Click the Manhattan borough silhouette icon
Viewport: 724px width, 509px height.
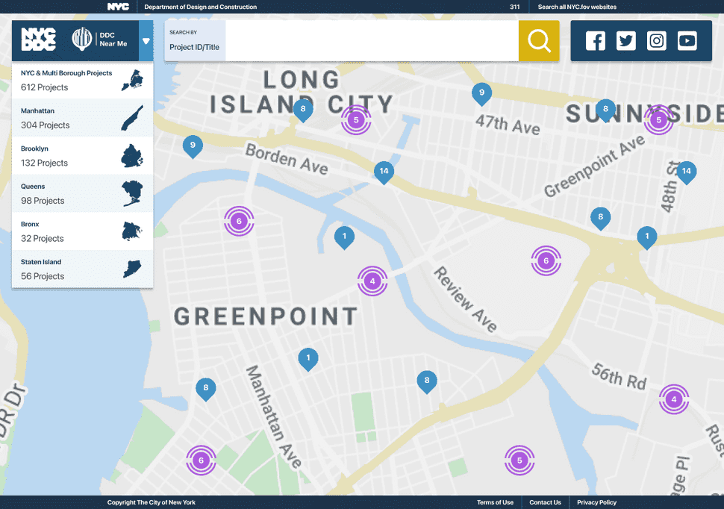pyautogui.click(x=132, y=118)
